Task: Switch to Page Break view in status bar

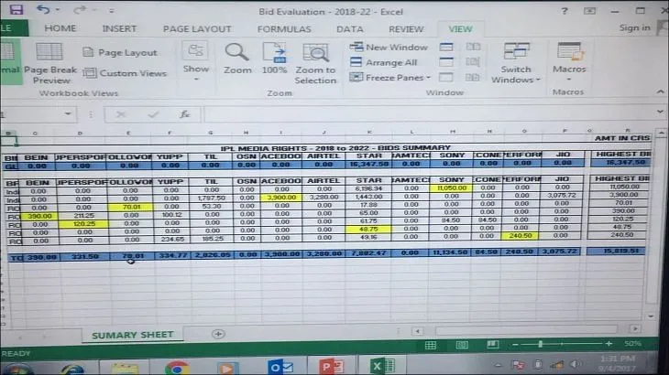Action: pos(493,344)
